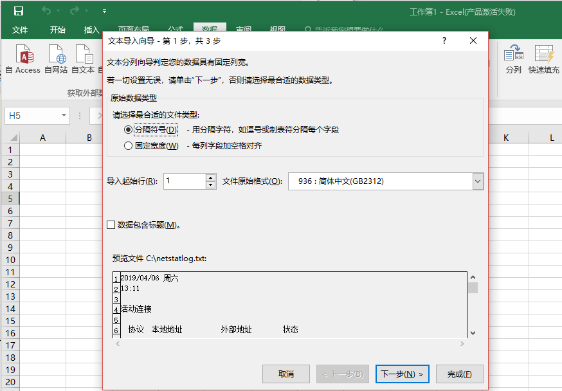The width and height of the screenshot is (562, 391).
Task: Select column A header
Action: [42, 138]
